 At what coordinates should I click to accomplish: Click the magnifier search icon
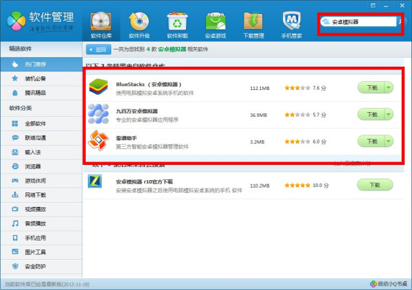coord(401,21)
